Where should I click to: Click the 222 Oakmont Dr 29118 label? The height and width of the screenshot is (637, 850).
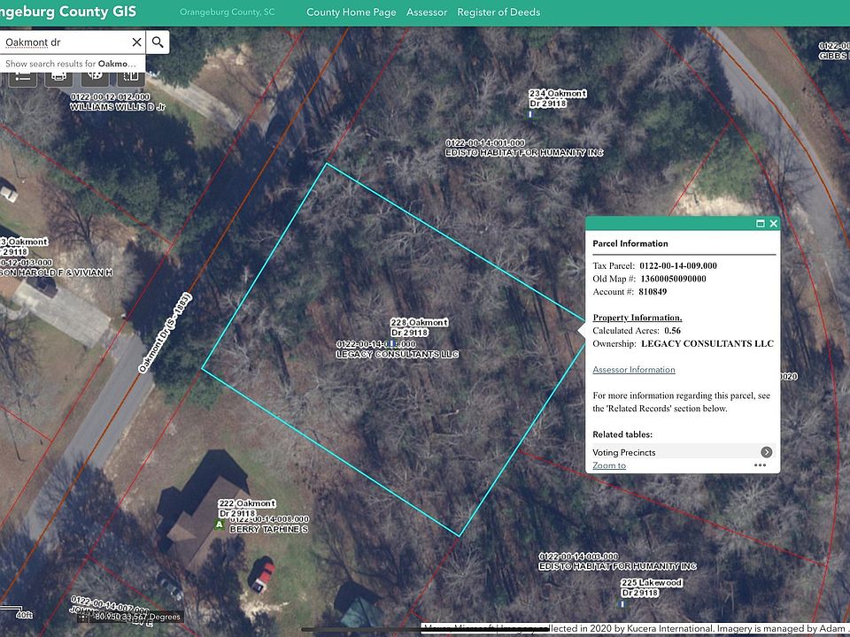[x=247, y=508]
